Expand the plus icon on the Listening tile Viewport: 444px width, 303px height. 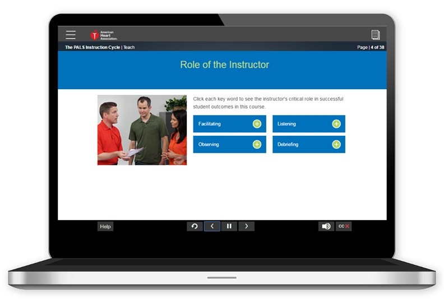point(336,124)
